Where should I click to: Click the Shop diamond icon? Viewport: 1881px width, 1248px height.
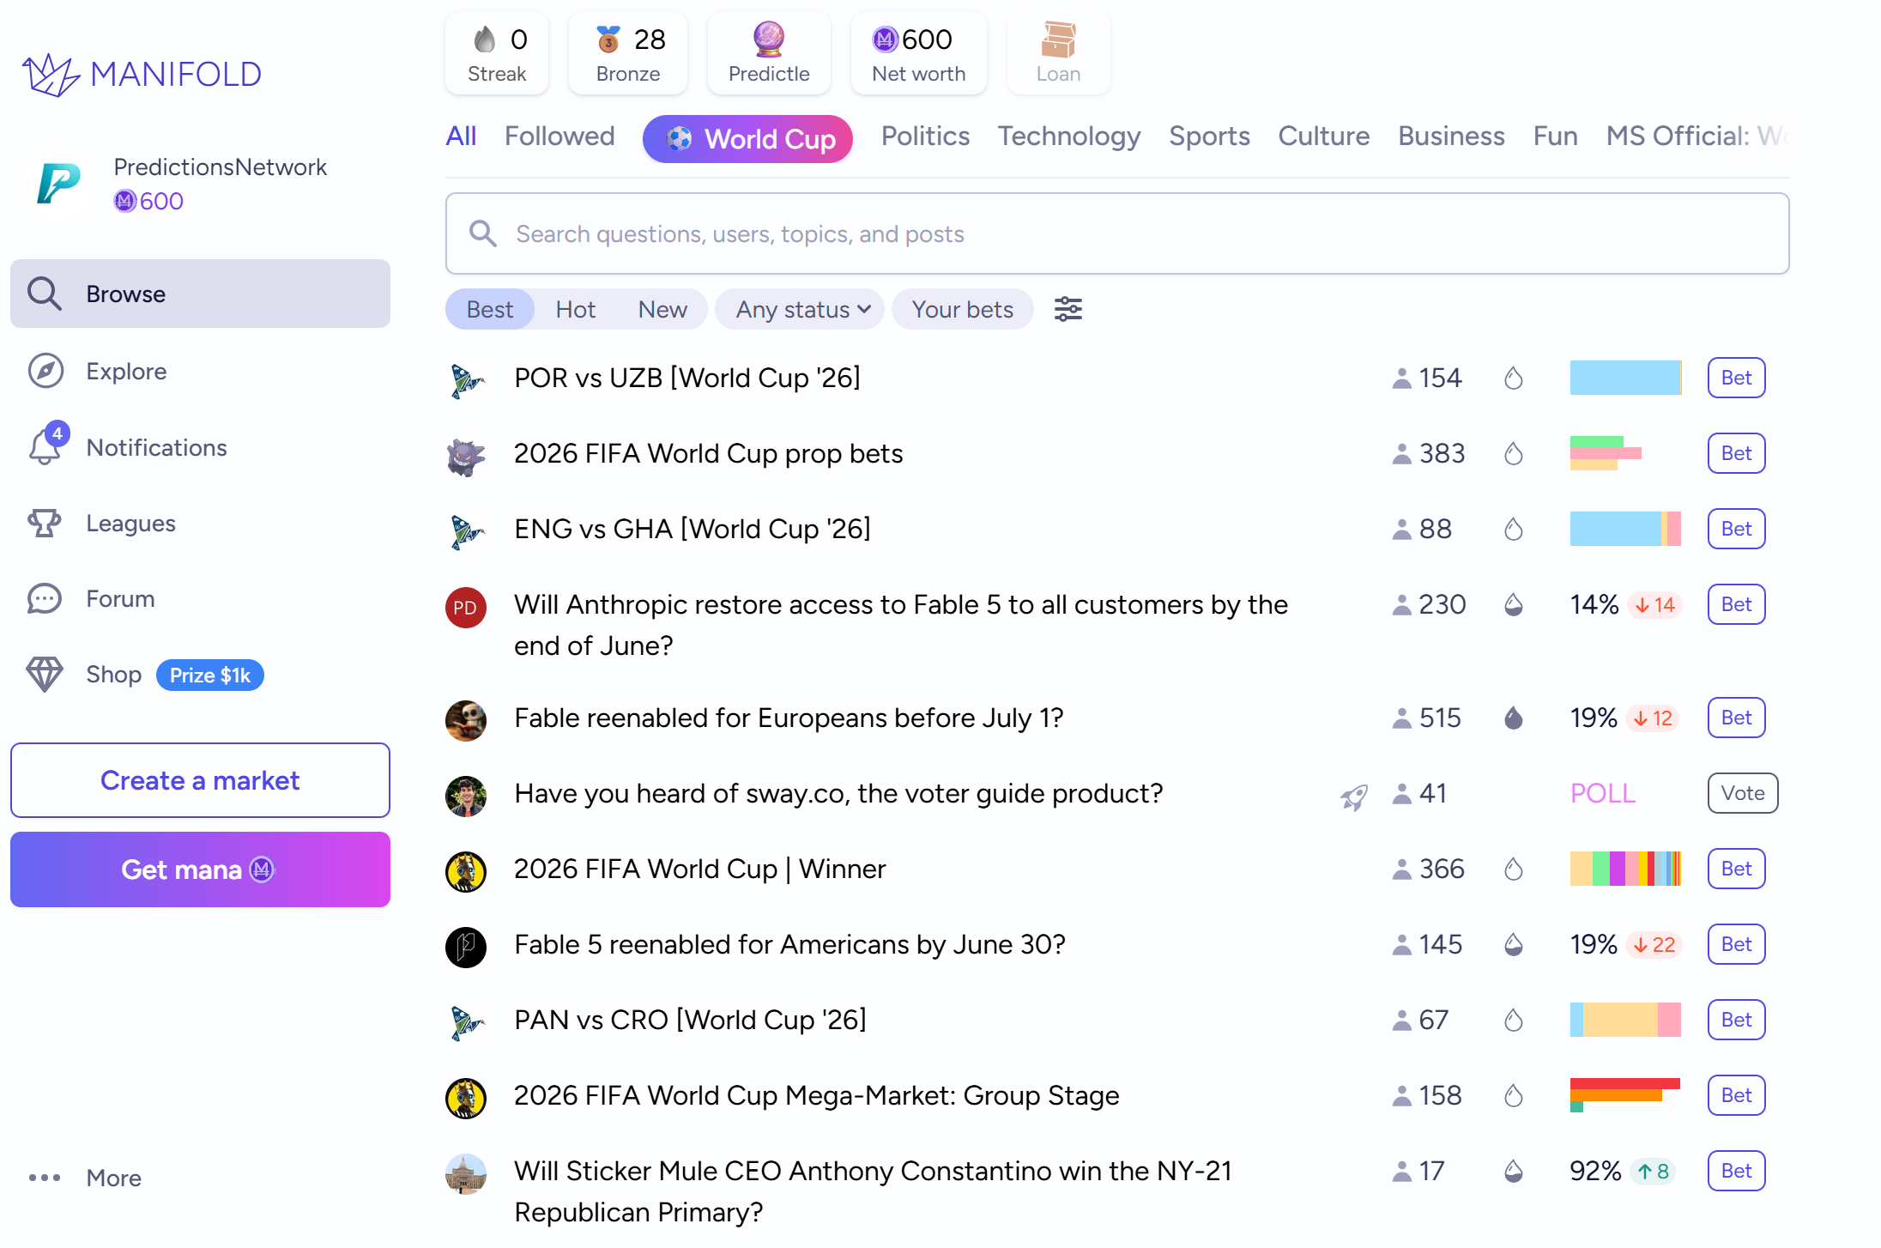tap(45, 675)
